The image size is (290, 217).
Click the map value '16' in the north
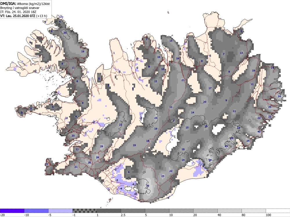click(x=159, y=57)
